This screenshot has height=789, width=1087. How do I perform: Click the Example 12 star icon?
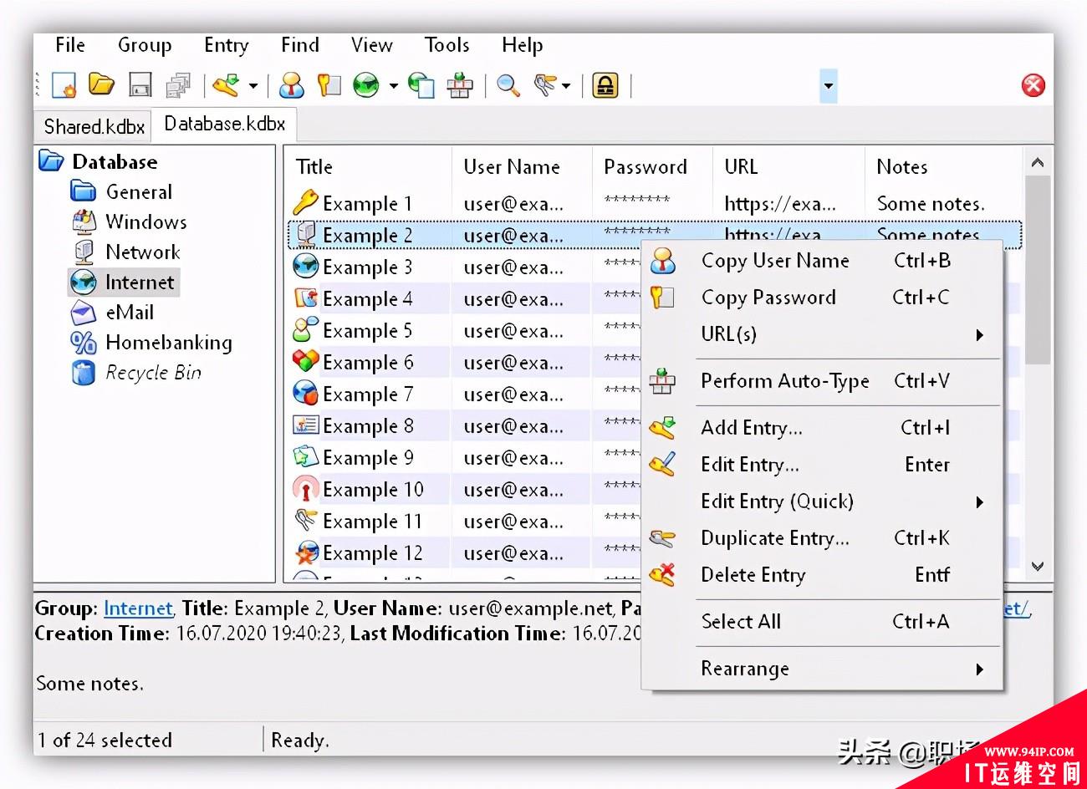[x=305, y=552]
